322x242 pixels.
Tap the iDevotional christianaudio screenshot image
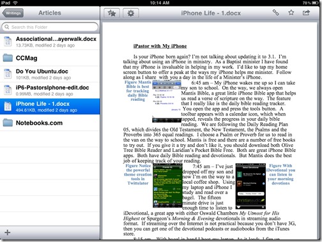click(250, 186)
